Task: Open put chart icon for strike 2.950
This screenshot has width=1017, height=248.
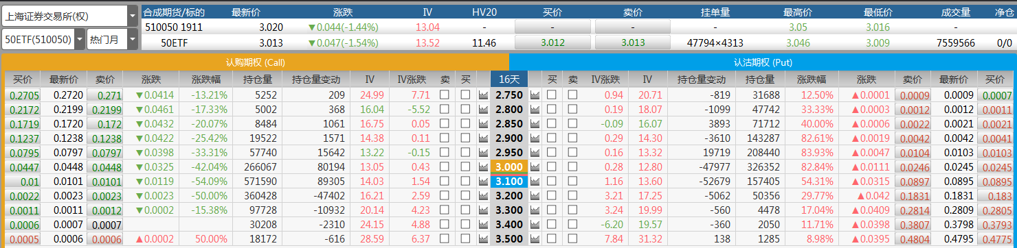Action: tap(535, 152)
